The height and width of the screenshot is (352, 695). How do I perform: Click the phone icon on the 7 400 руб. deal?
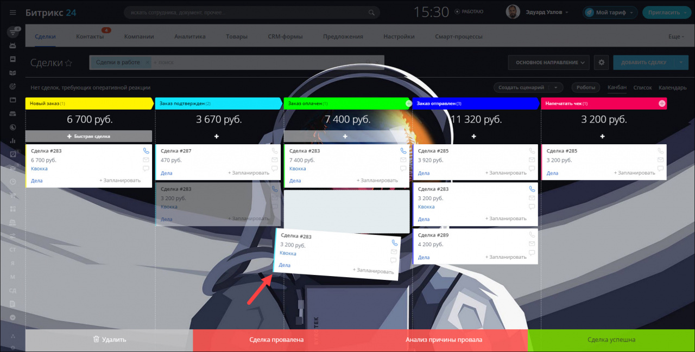403,151
